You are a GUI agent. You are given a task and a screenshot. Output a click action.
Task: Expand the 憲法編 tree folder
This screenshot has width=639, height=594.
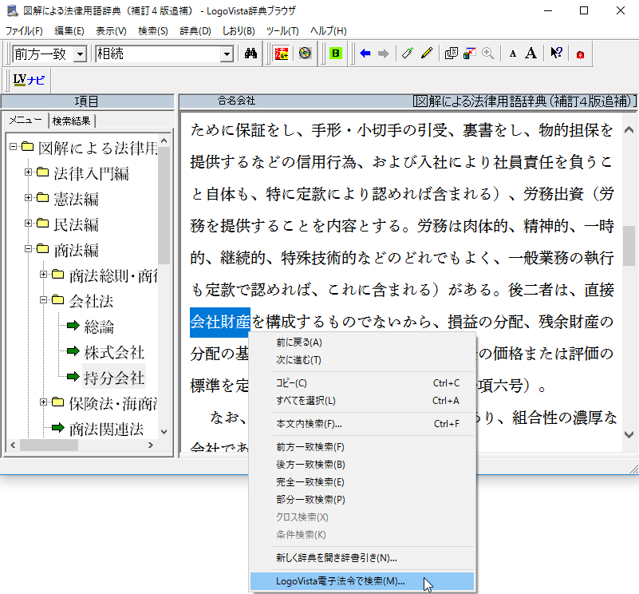click(29, 198)
